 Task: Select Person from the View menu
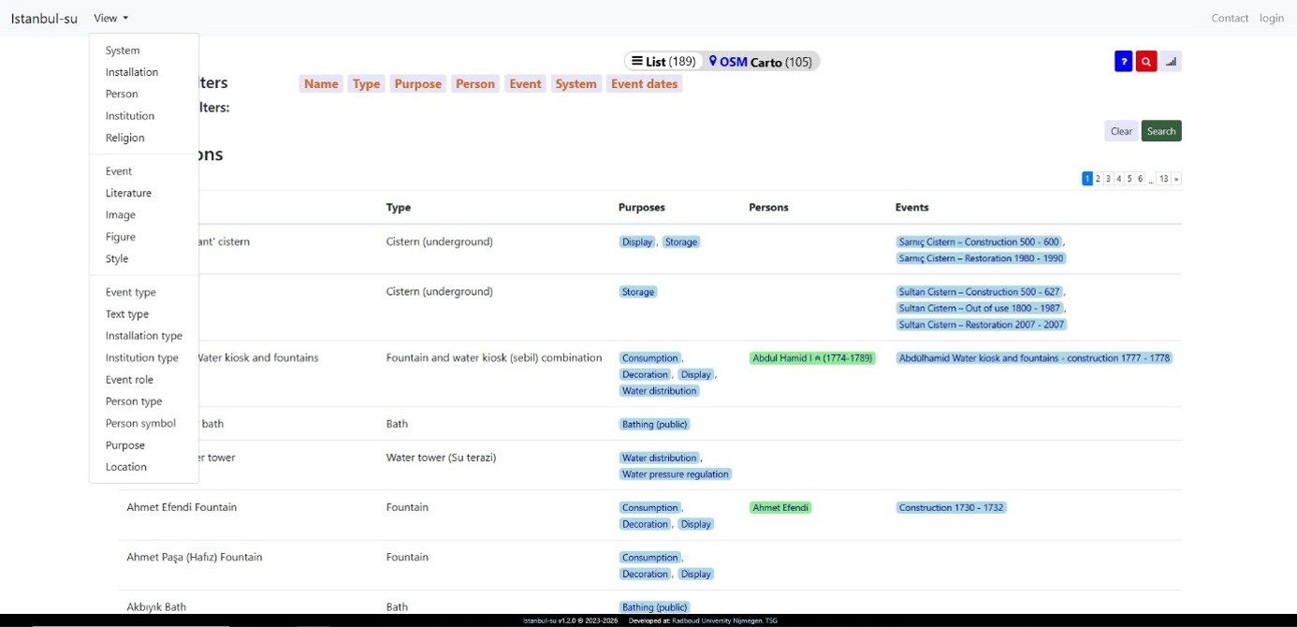pos(122,94)
